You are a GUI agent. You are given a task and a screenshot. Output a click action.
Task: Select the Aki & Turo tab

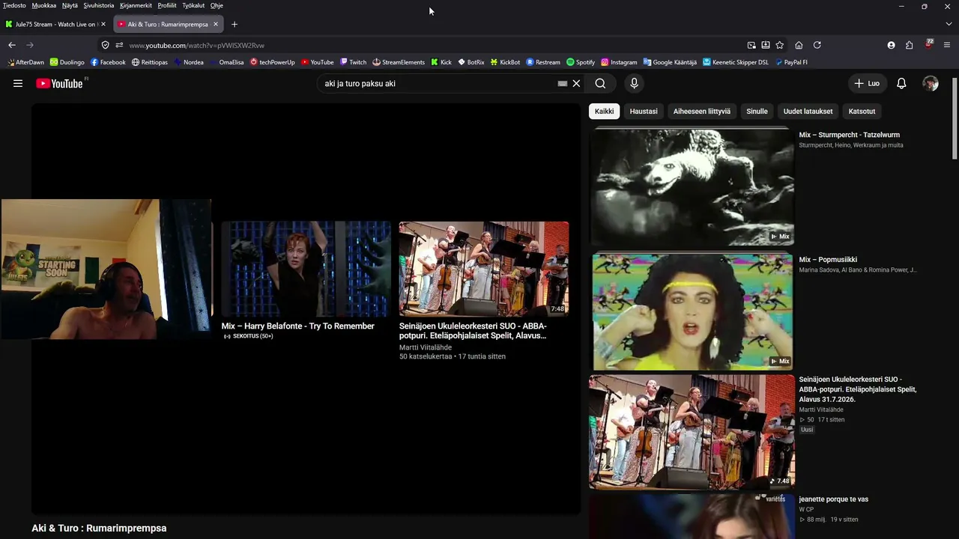click(x=166, y=24)
